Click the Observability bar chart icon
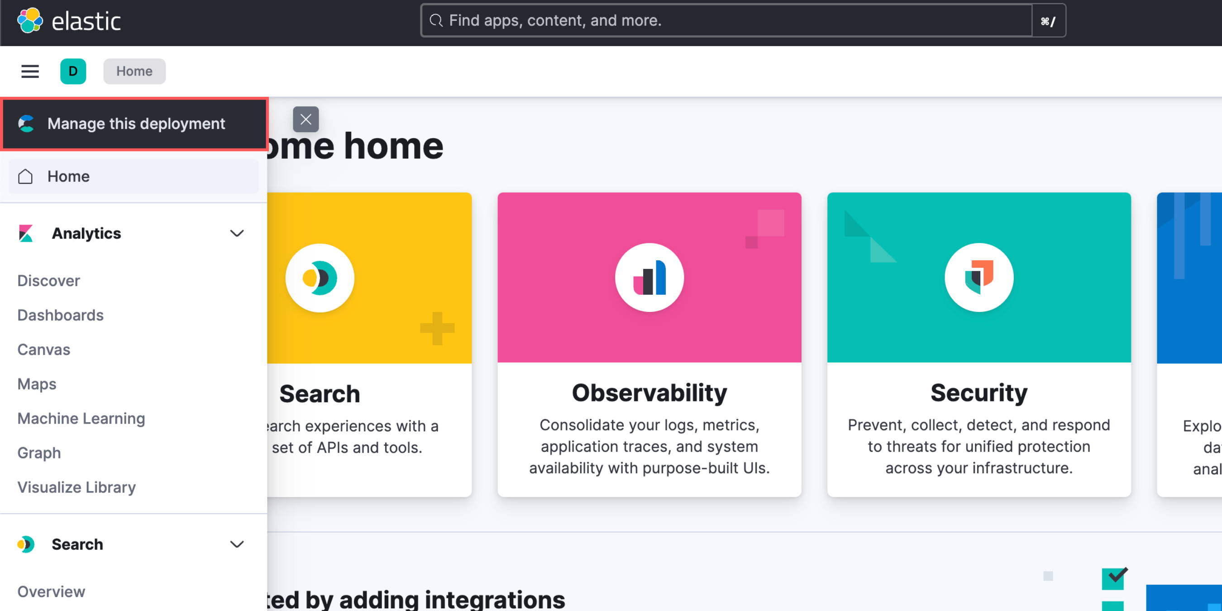 point(649,277)
